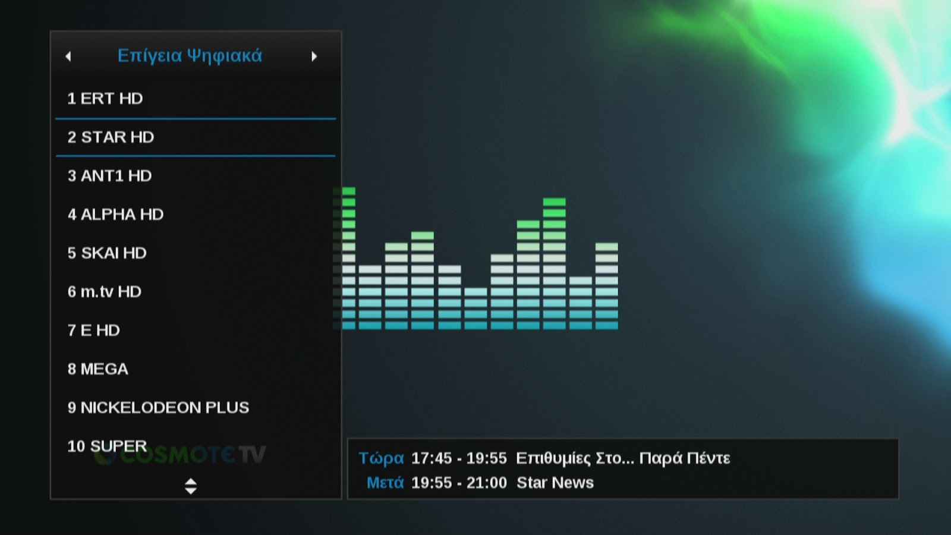951x535 pixels.
Task: Choose channel 10 SUPER
Action: point(196,446)
